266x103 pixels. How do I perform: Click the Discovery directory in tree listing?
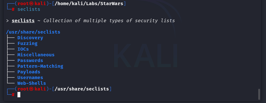click(30, 38)
